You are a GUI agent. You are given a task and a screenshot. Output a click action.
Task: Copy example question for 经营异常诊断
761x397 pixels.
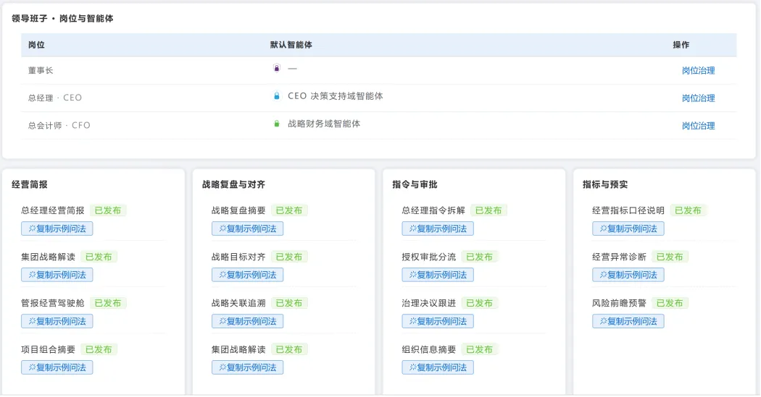pyautogui.click(x=628, y=275)
